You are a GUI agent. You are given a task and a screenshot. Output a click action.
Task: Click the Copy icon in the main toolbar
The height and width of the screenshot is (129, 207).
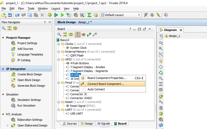(30, 15)
